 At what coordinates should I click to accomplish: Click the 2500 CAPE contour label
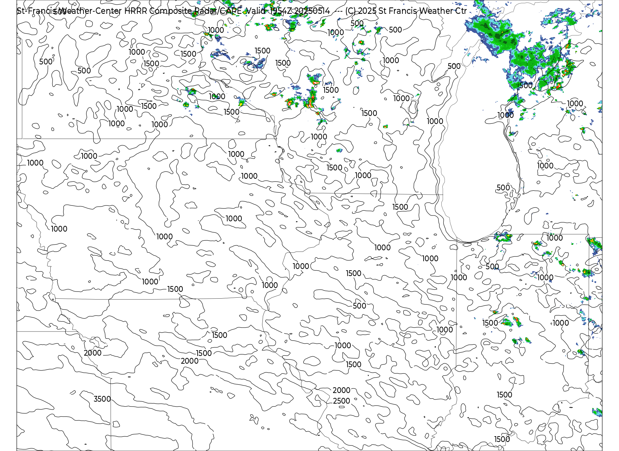pyautogui.click(x=341, y=401)
